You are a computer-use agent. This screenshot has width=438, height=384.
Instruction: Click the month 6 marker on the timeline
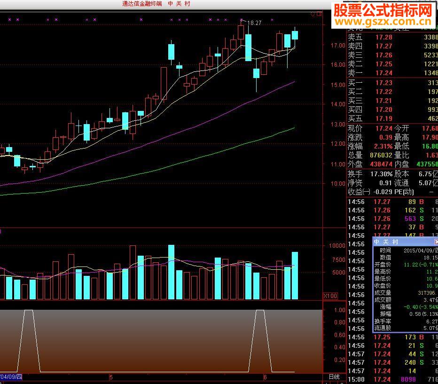[265, 377]
